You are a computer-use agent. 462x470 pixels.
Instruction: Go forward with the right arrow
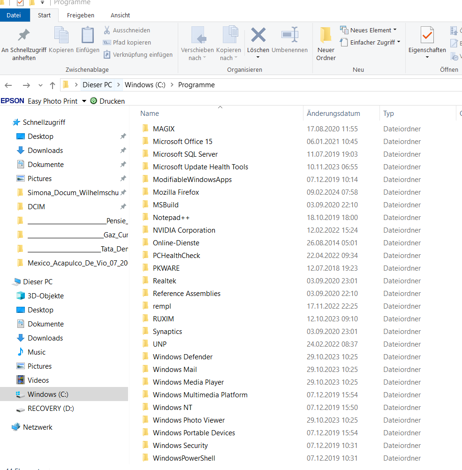26,85
